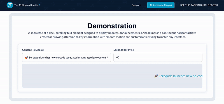Click the showcase description paragraph

click(112, 35)
